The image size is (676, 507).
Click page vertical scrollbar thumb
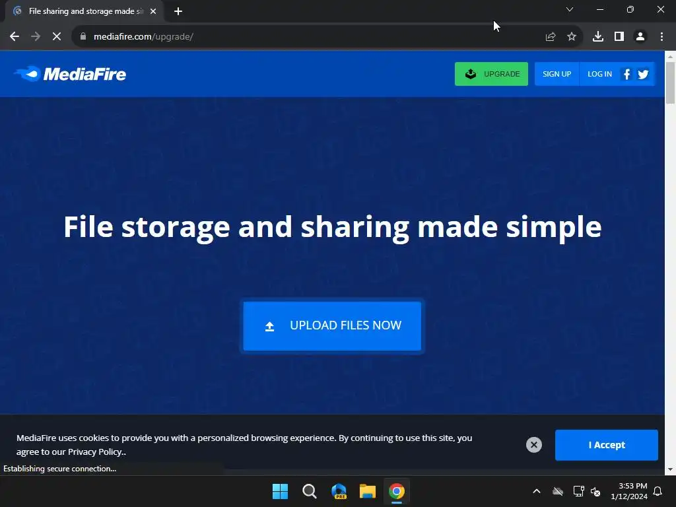(670, 83)
